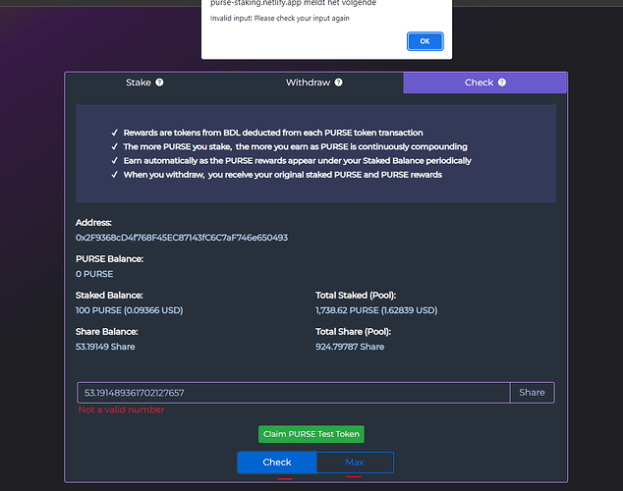Click the Share unit label beside input
Screen dimensions: 623x491
pyautogui.click(x=532, y=393)
